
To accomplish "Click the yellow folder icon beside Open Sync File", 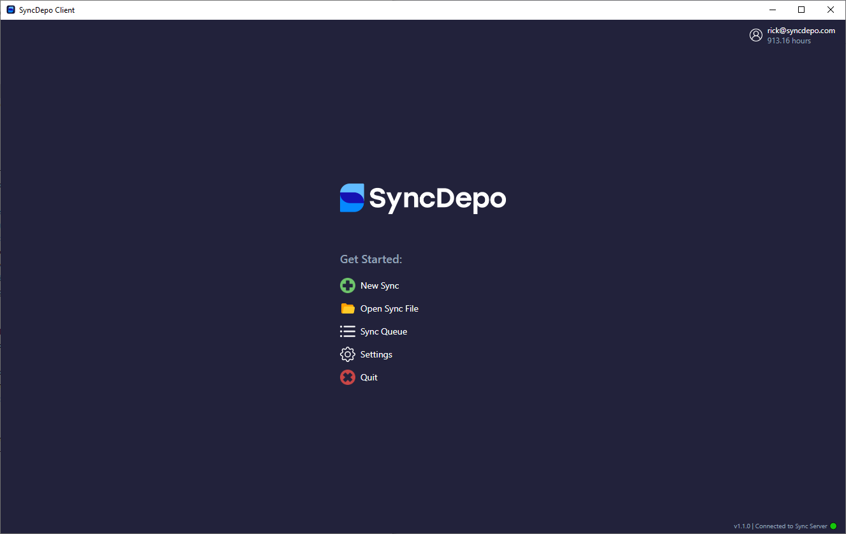I will pyautogui.click(x=348, y=308).
